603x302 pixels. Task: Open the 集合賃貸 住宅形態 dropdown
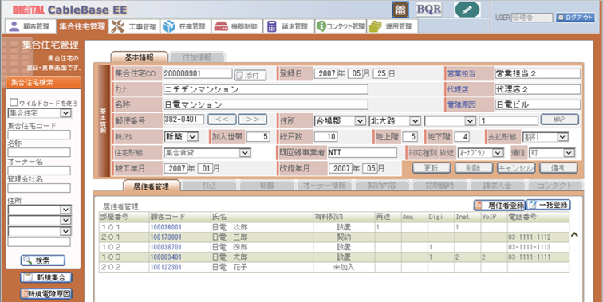click(x=207, y=152)
